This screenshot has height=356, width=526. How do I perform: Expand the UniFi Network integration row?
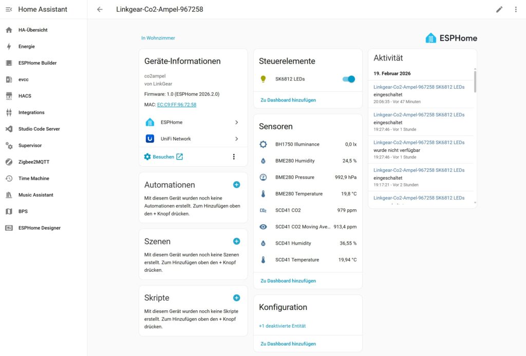click(193, 139)
